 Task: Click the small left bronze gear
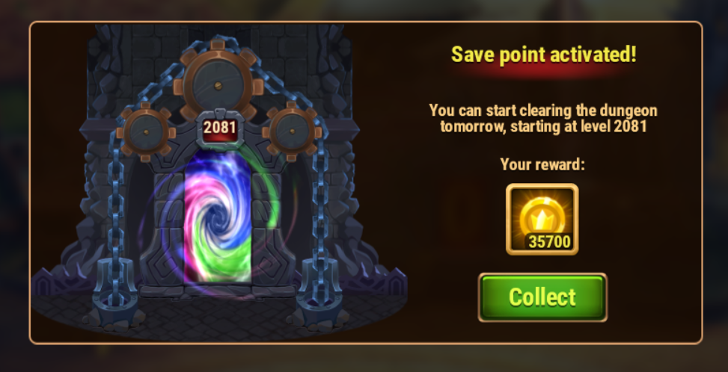[x=146, y=132]
